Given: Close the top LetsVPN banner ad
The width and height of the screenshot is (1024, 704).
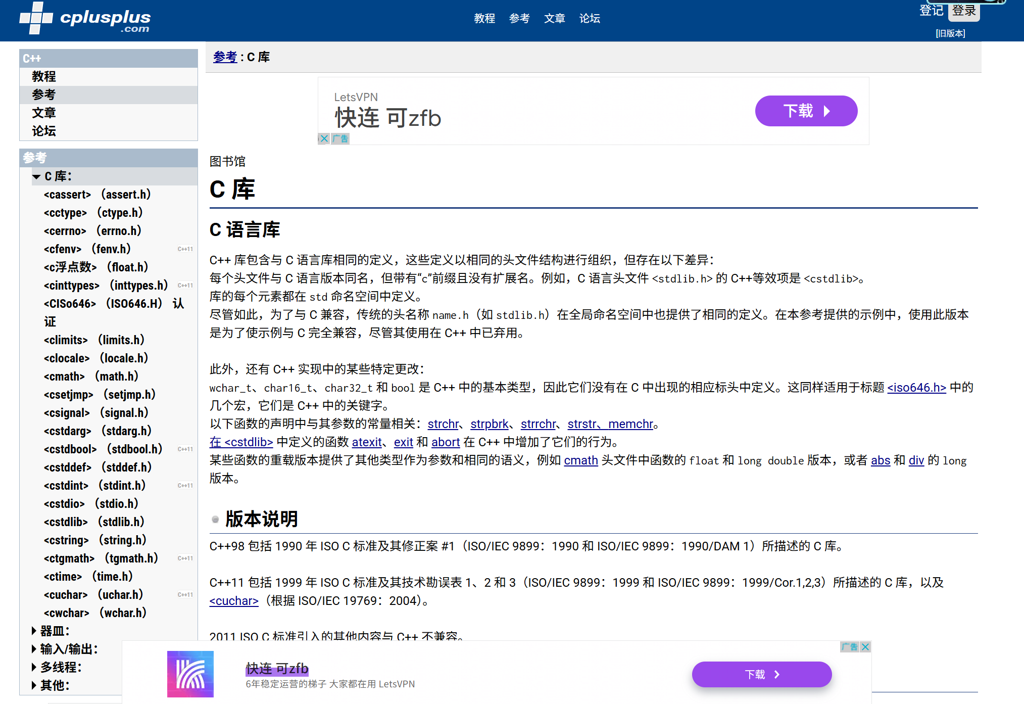Looking at the screenshot, I should coord(324,138).
